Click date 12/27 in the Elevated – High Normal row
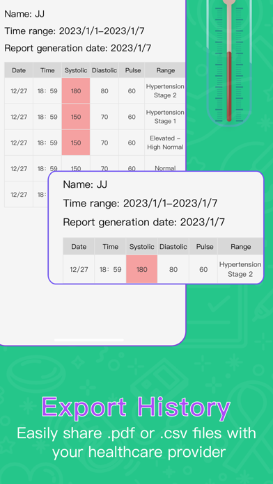Viewport: 273px width, 484px height. 19,143
